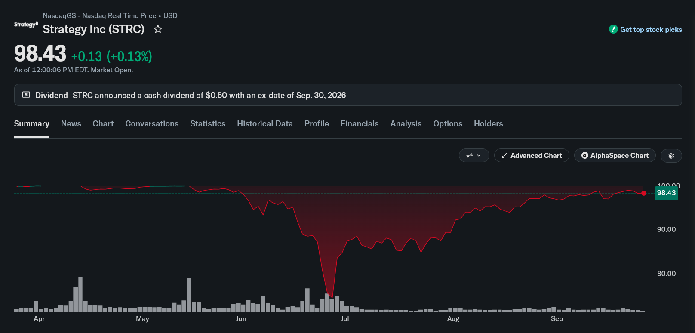The width and height of the screenshot is (695, 333).
Task: View the Financials tab
Action: click(360, 124)
